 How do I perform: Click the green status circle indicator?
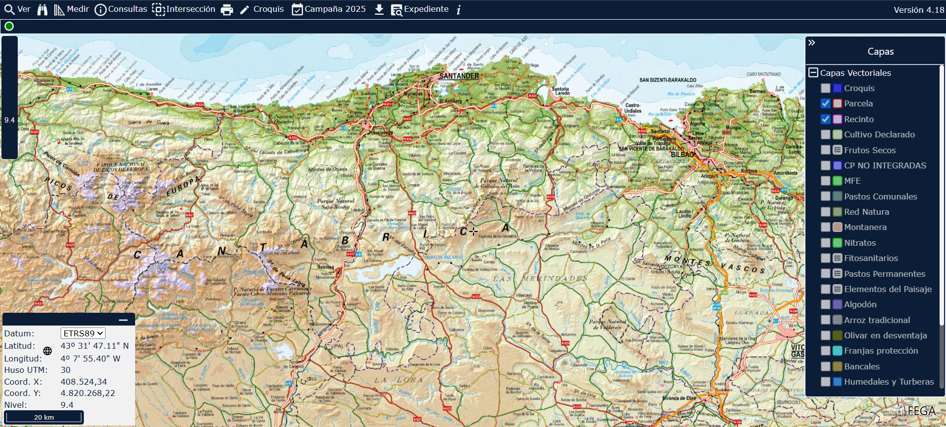(x=9, y=26)
